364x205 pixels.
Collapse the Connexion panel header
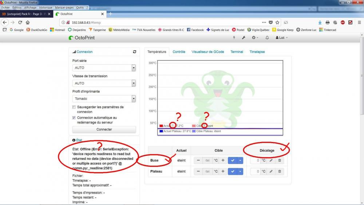pyautogui.click(x=84, y=52)
